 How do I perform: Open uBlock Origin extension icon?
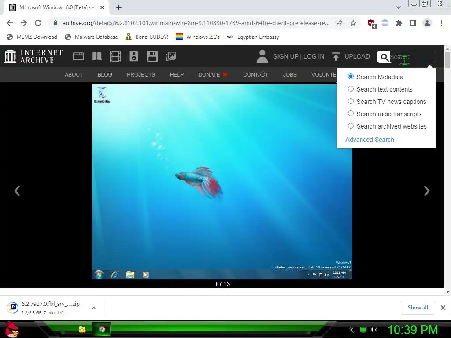pyautogui.click(x=372, y=24)
